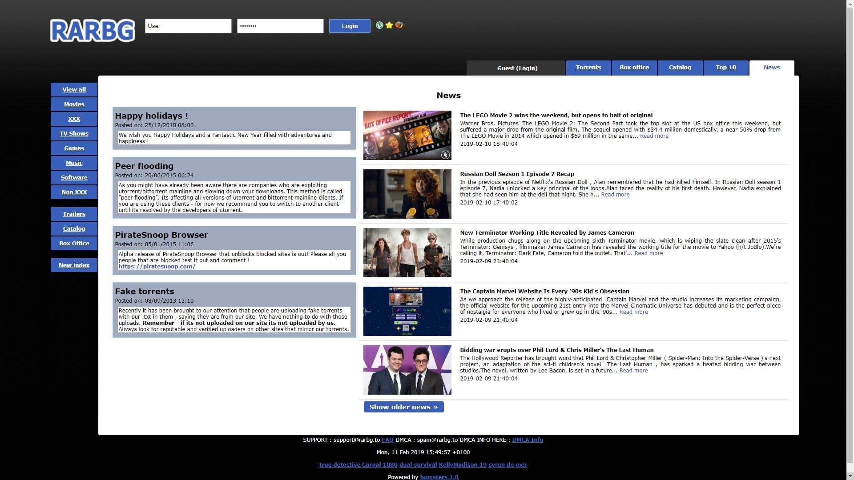Screen dimensions: 854x480
Task: Click Show older news button
Action: click(403, 407)
